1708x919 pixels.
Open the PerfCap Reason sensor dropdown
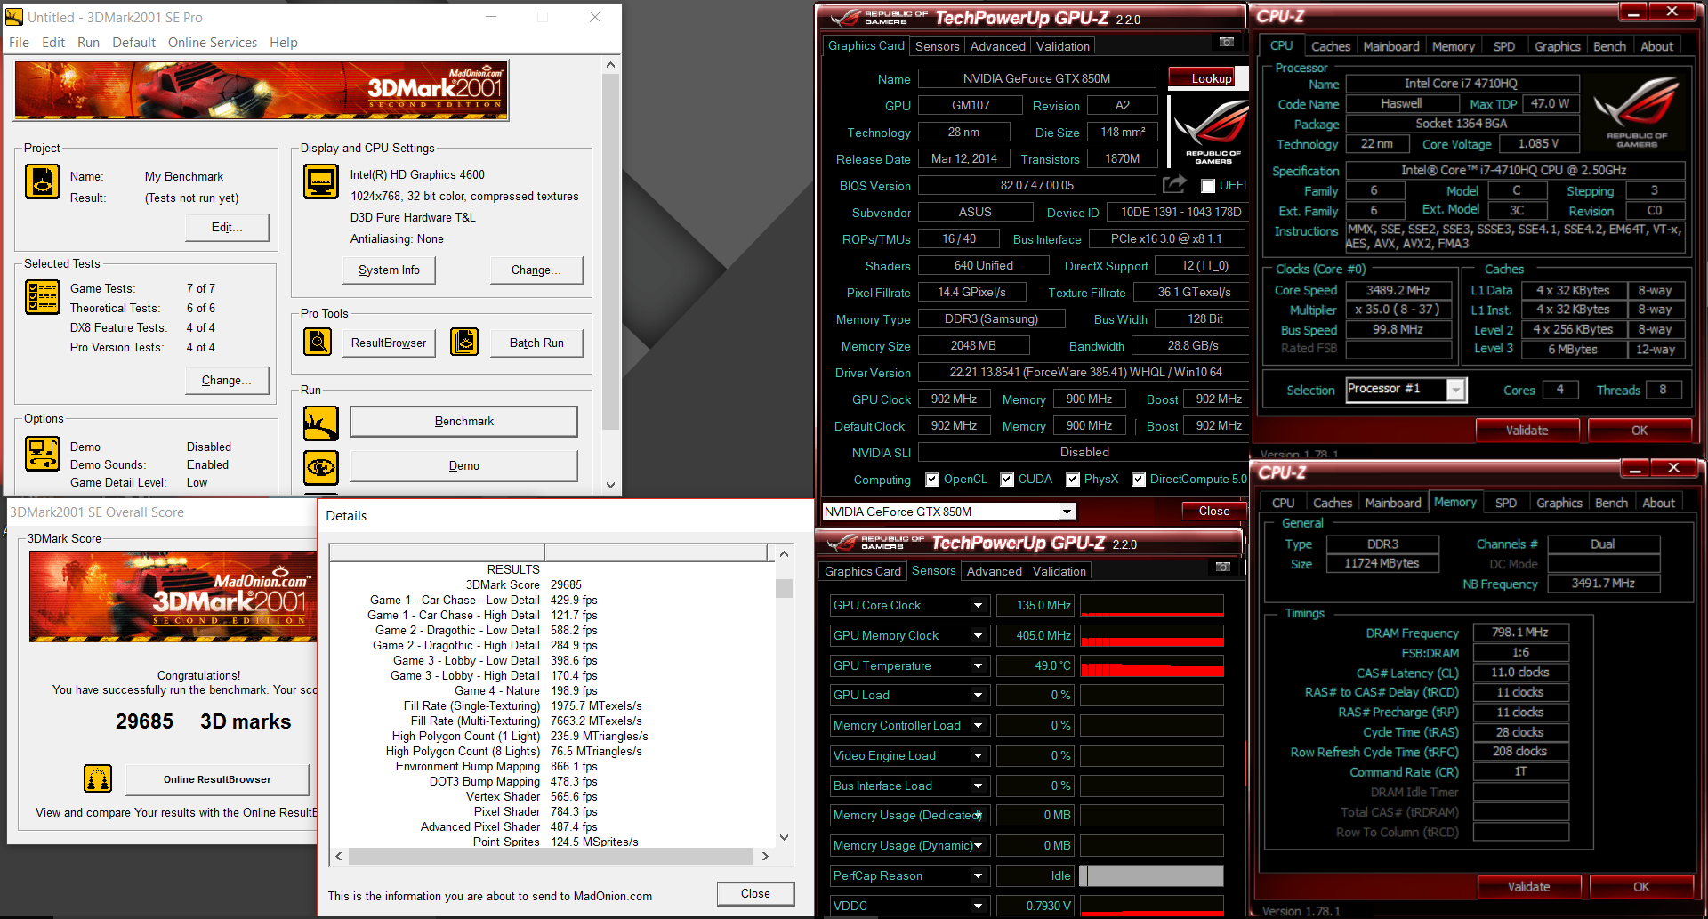(978, 876)
